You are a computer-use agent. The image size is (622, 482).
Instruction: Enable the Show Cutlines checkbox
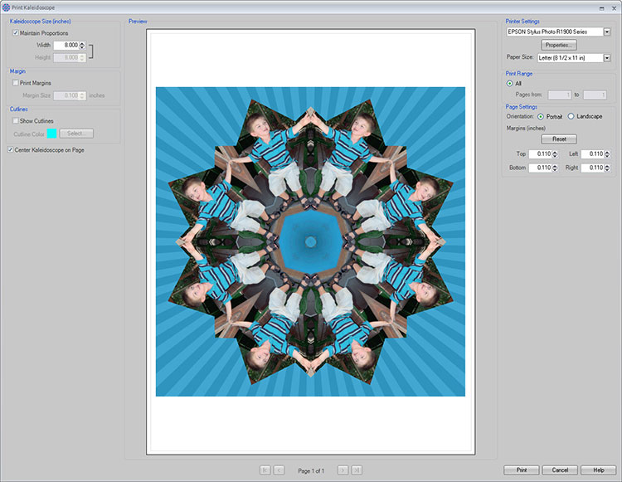tap(16, 120)
